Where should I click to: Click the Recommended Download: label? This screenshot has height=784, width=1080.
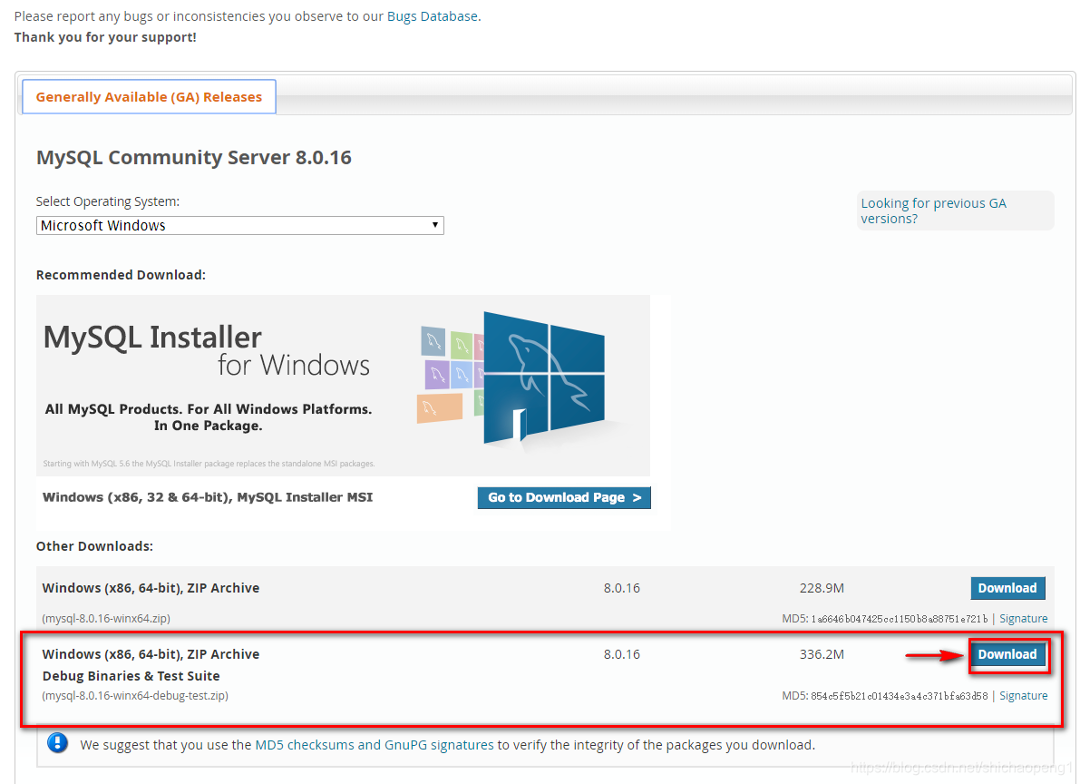pyautogui.click(x=121, y=274)
